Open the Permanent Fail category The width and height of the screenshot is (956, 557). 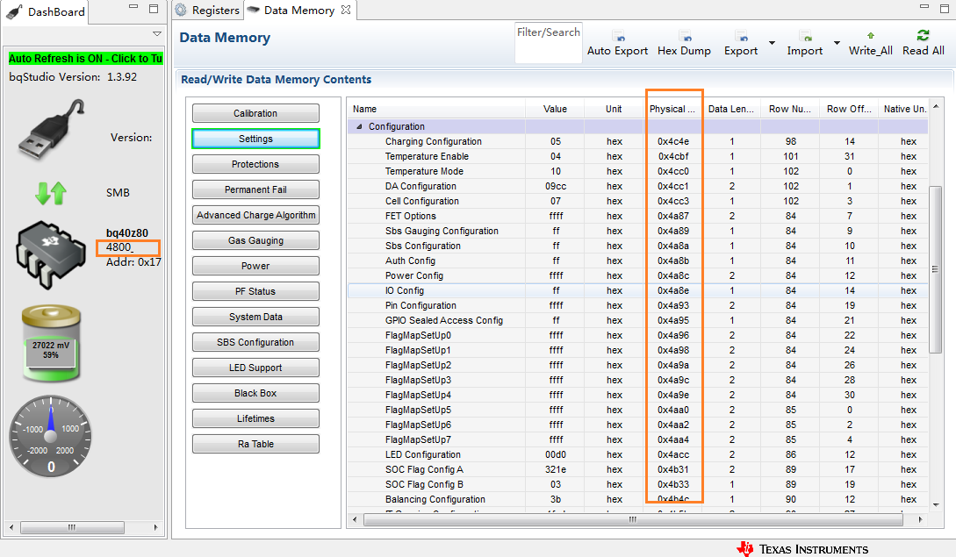[255, 189]
